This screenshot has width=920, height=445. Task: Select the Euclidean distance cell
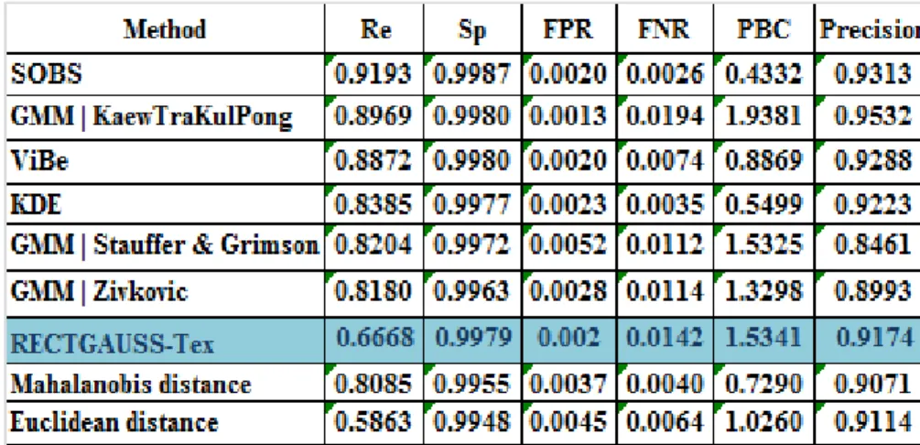[x=164, y=423]
